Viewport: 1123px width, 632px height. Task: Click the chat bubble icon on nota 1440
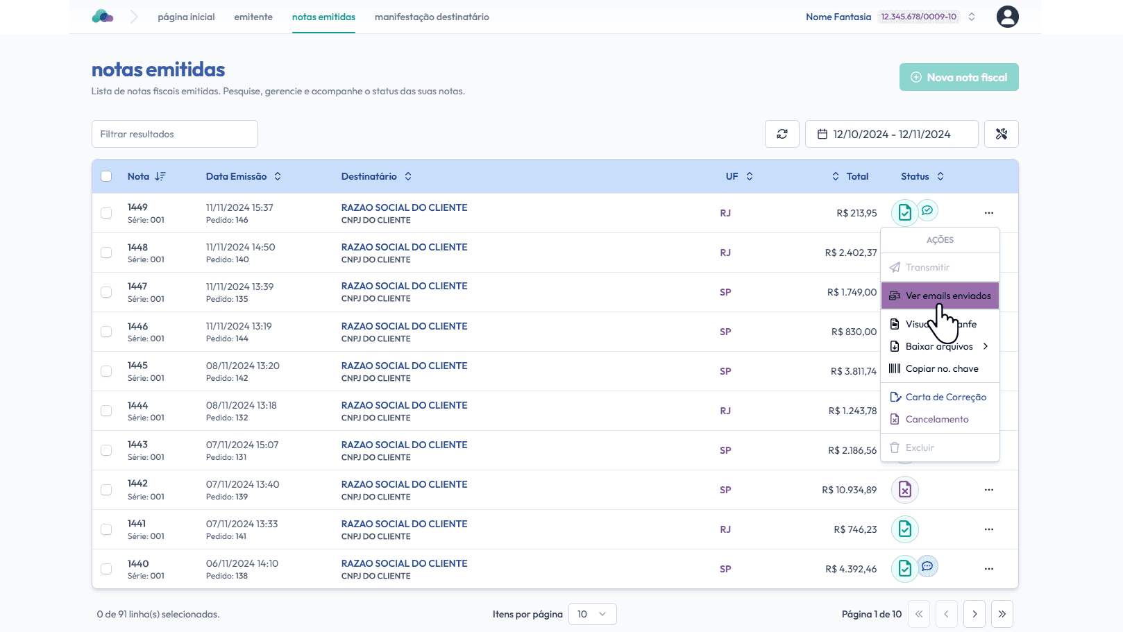point(927,566)
